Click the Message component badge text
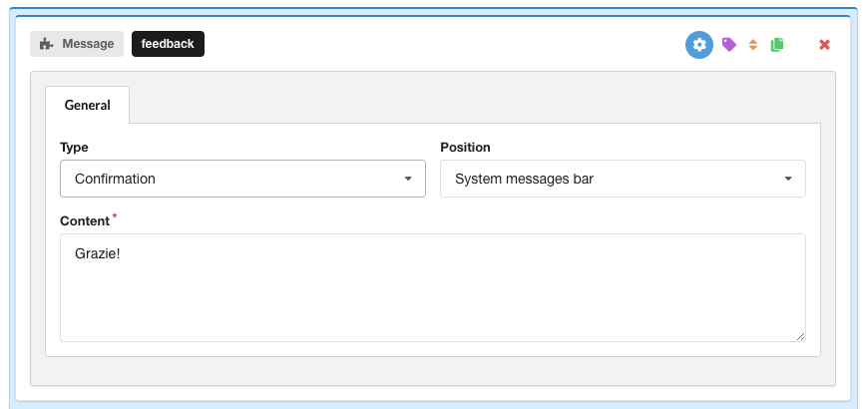Image resolution: width=868 pixels, height=409 pixels. [x=88, y=44]
